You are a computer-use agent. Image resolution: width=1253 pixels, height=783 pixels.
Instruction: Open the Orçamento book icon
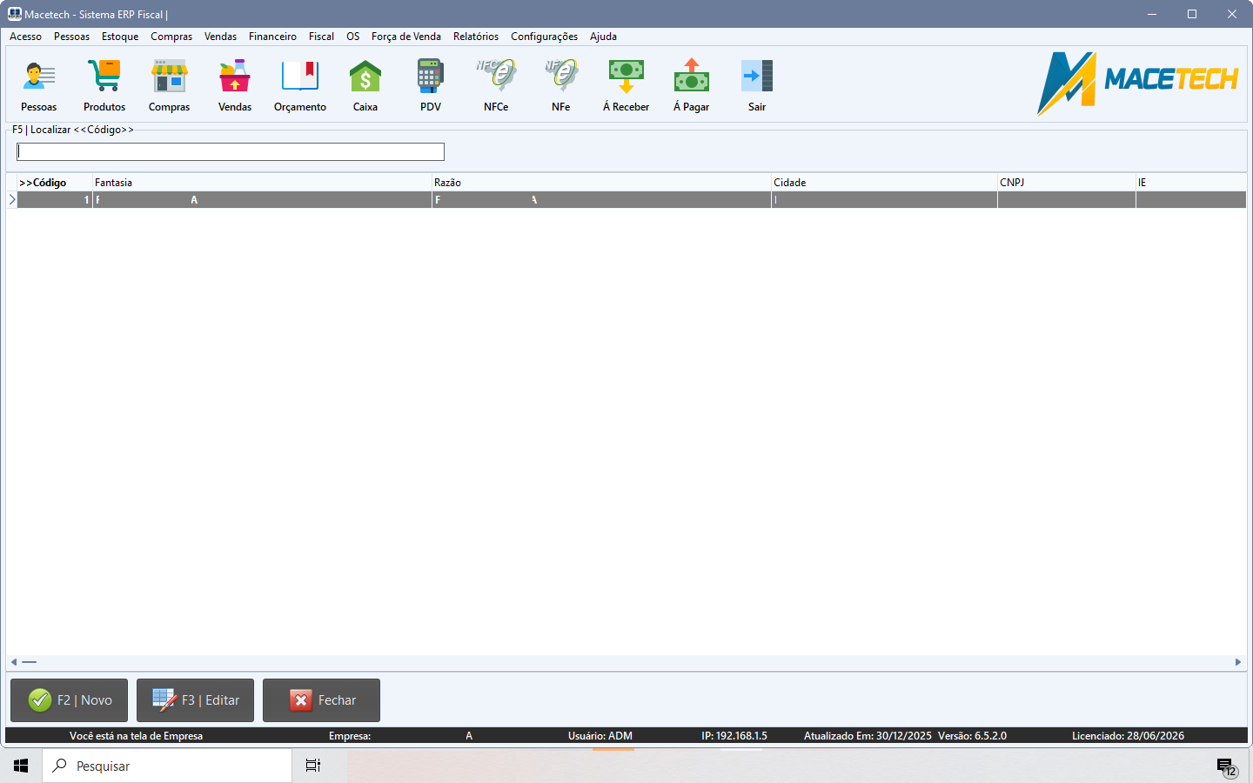click(x=300, y=77)
